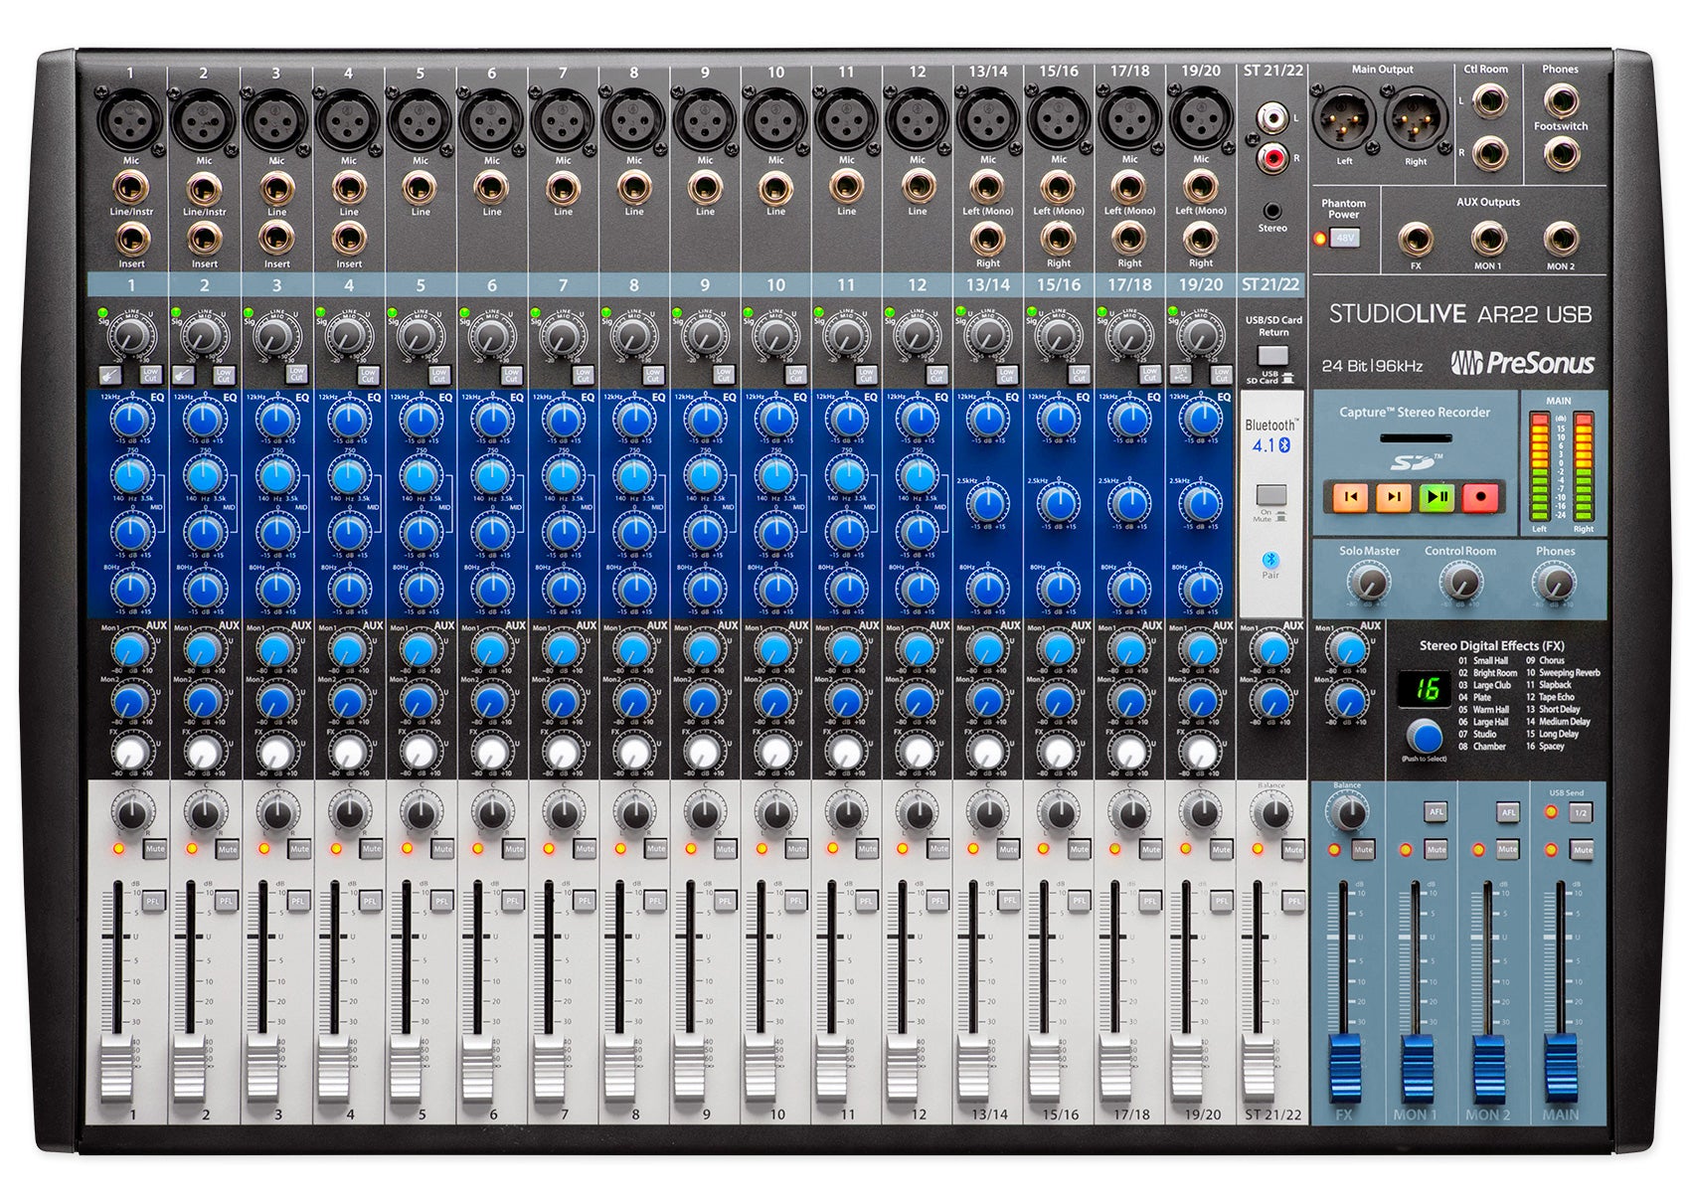The height and width of the screenshot is (1199, 1690).
Task: Push the blue FX select knob
Action: (1425, 738)
